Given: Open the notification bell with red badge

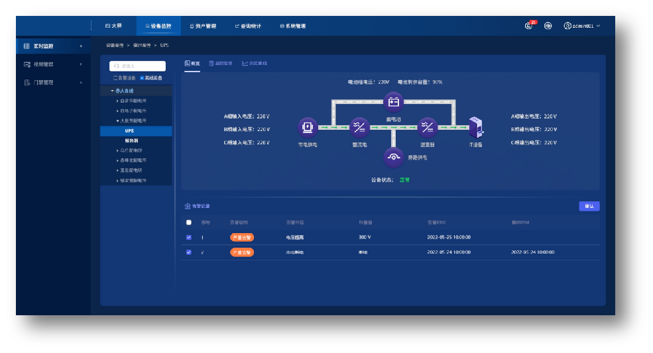Looking at the screenshot, I should coord(529,26).
